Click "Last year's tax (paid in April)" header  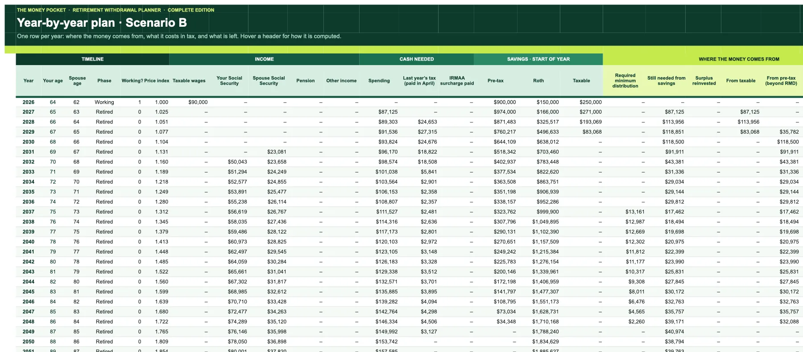419,81
